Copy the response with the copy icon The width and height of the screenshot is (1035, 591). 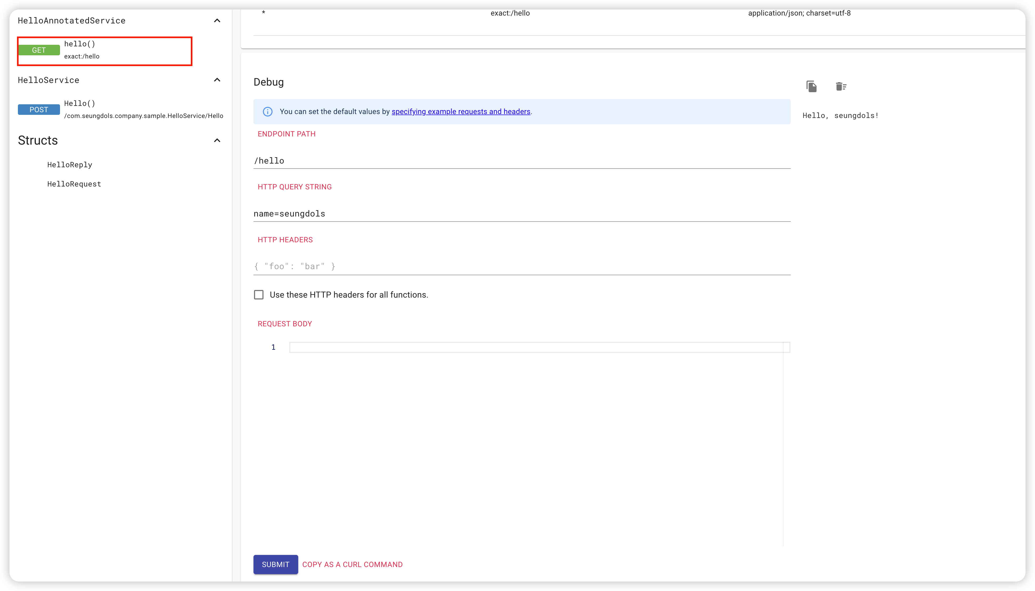pos(812,86)
